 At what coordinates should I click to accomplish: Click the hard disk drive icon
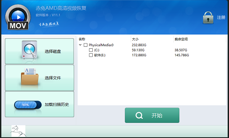pos(29,50)
